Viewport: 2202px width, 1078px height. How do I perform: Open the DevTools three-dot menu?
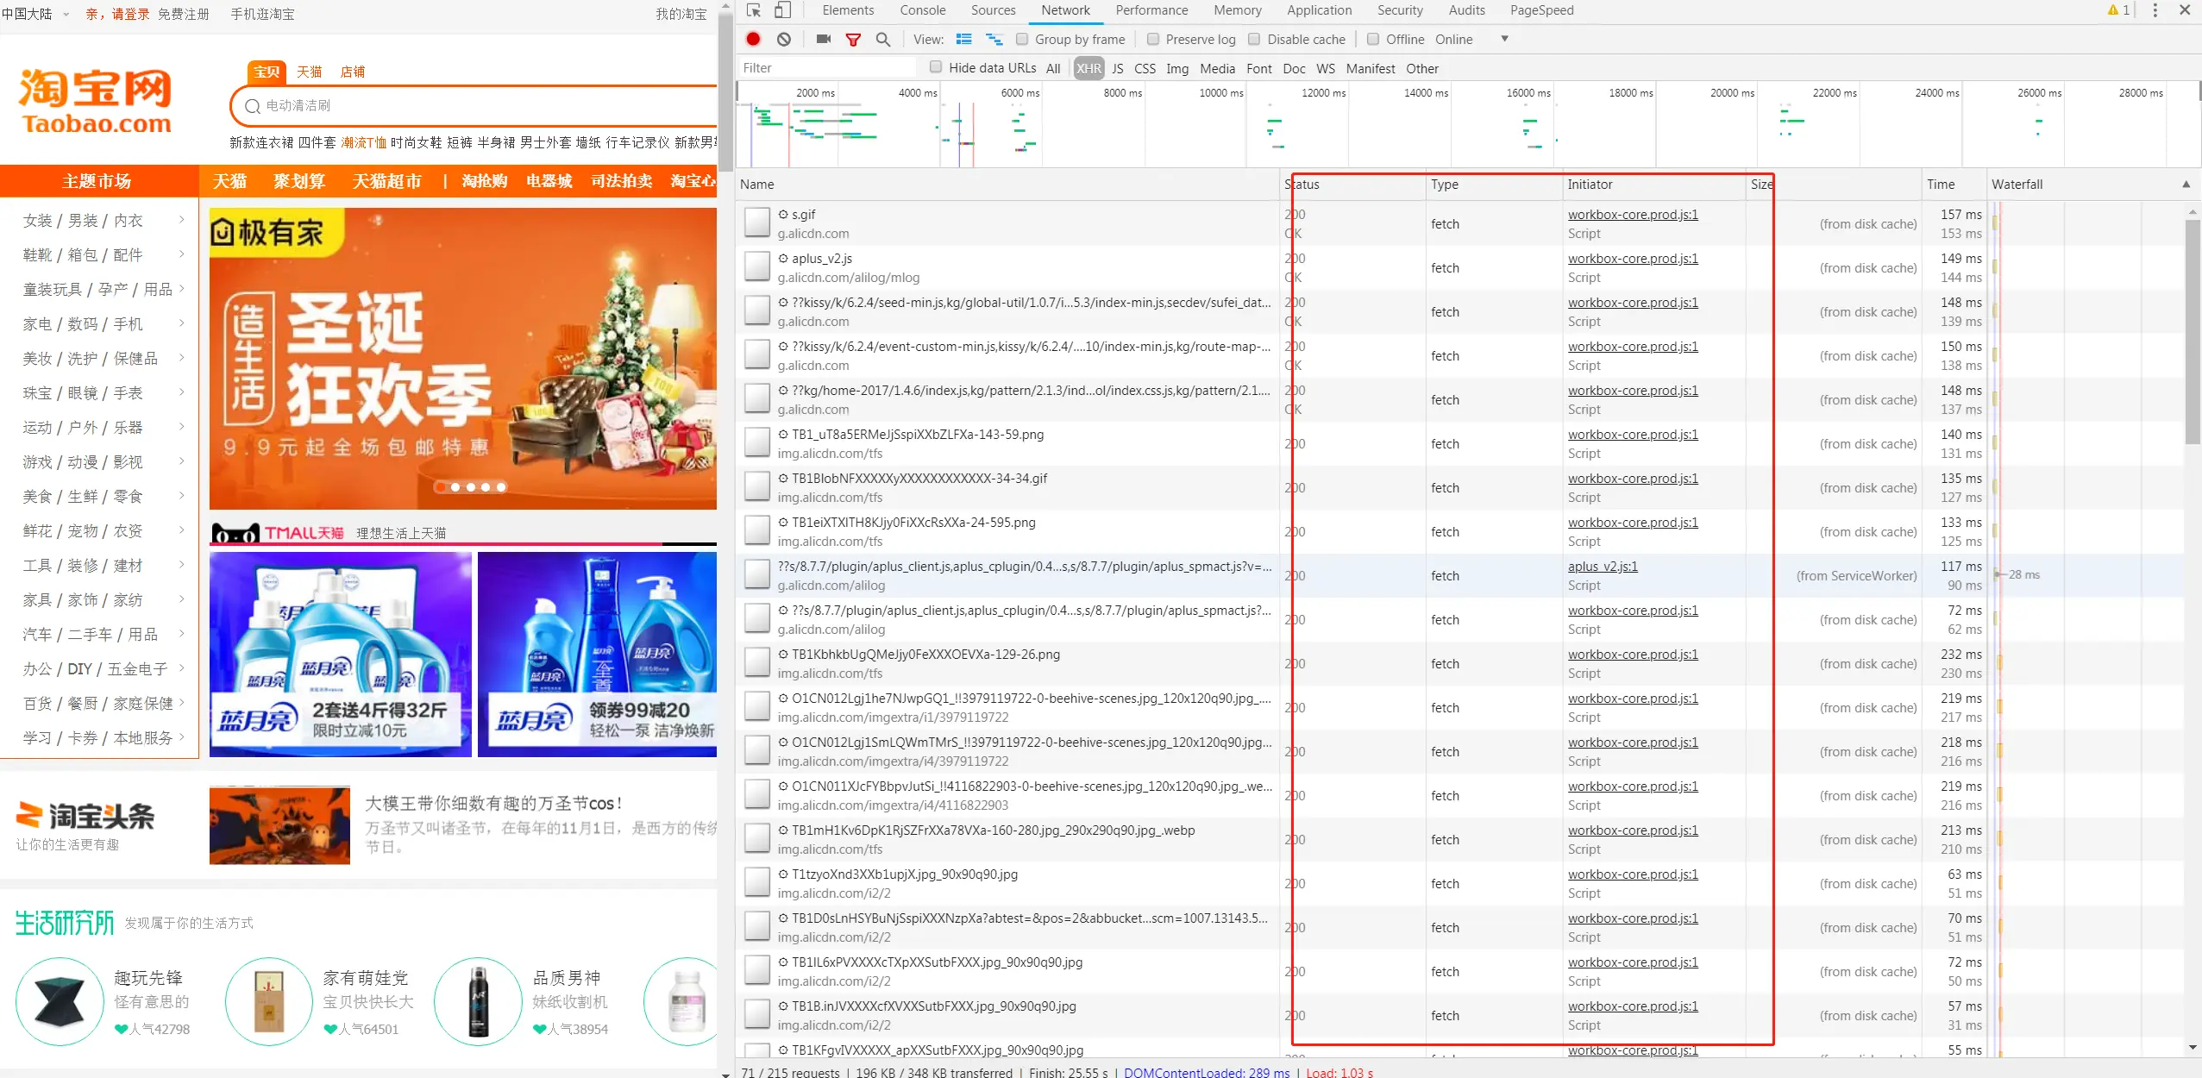tap(2155, 10)
